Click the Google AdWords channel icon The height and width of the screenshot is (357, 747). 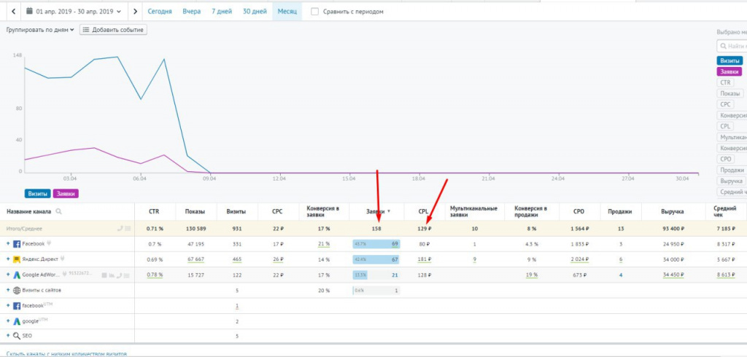(x=16, y=275)
